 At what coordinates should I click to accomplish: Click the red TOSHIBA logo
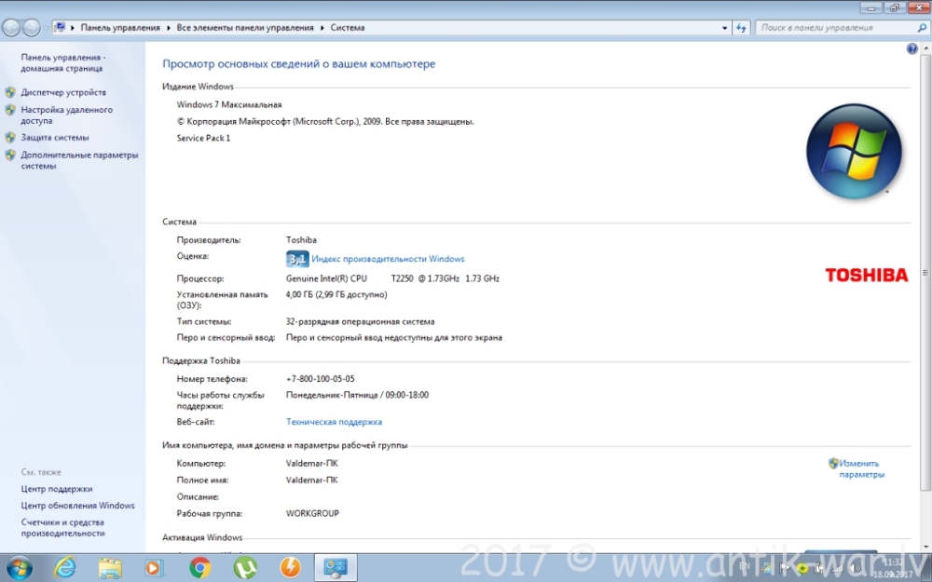[x=867, y=275]
